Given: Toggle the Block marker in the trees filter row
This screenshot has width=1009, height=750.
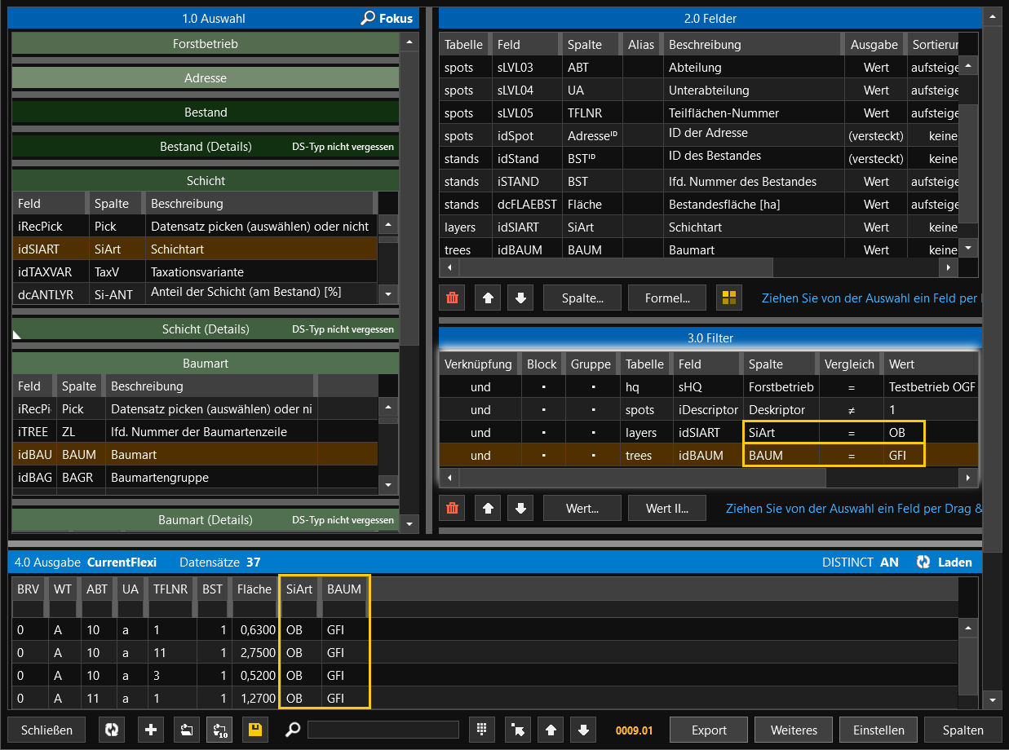Looking at the screenshot, I should (x=542, y=455).
